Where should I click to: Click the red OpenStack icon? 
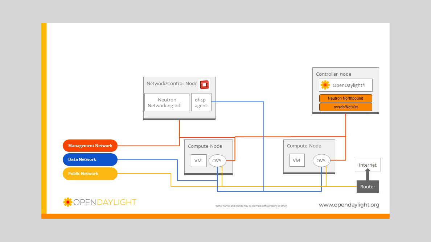click(x=205, y=85)
